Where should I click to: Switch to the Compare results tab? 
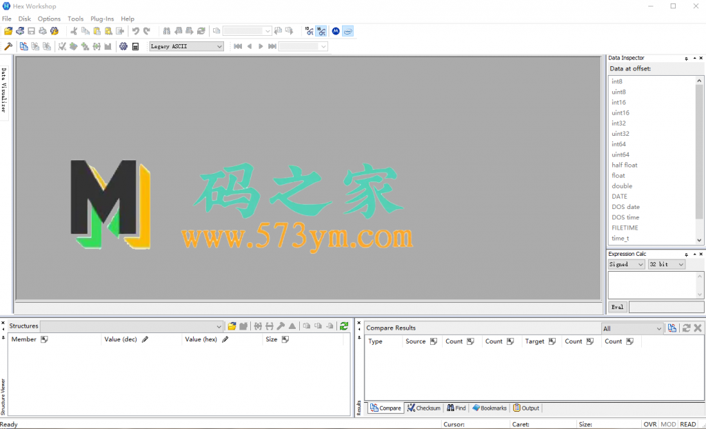click(x=385, y=408)
